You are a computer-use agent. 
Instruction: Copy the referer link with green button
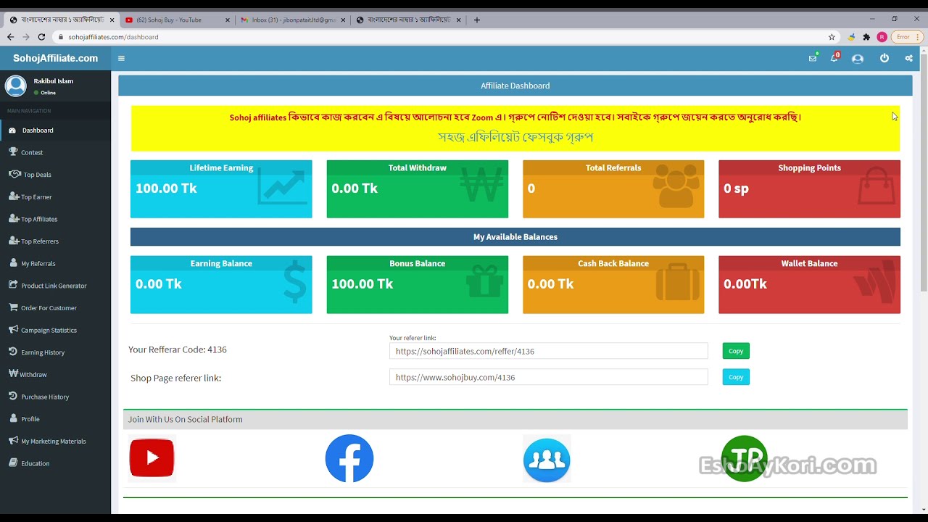(x=736, y=351)
